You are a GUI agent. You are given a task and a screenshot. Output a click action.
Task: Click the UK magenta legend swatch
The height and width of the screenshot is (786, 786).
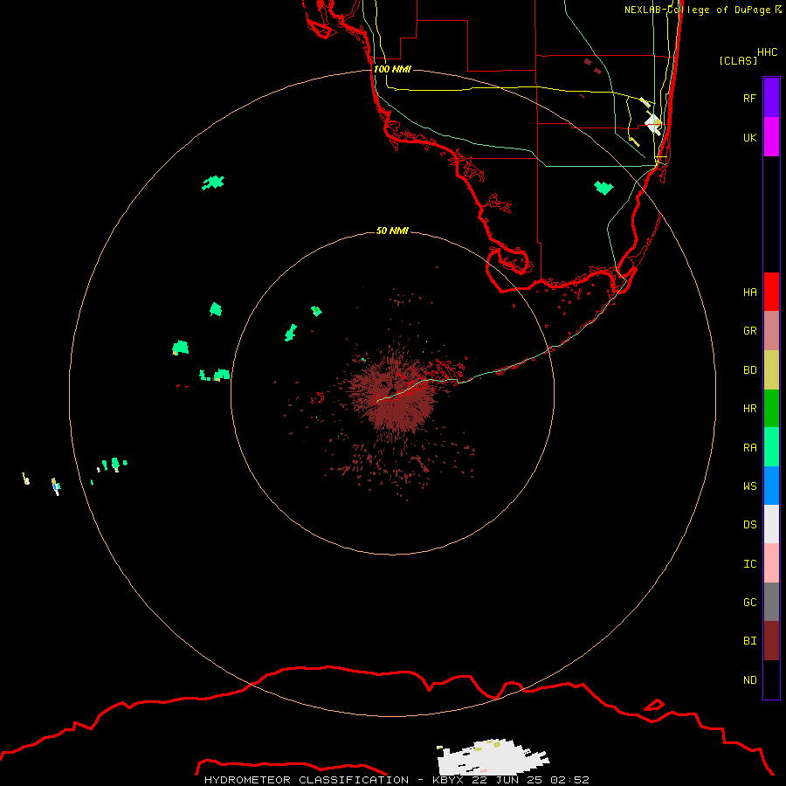[x=771, y=137]
